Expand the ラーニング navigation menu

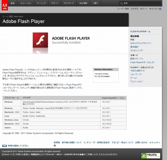coord(41,3)
